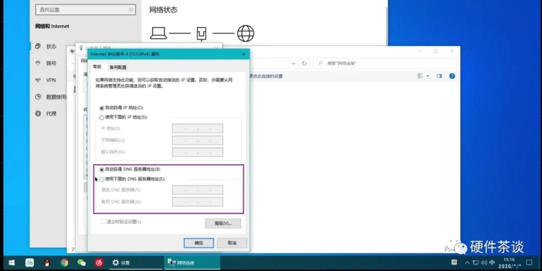Switch to the 备用配置 tab
The height and width of the screenshot is (271, 542).
point(118,67)
